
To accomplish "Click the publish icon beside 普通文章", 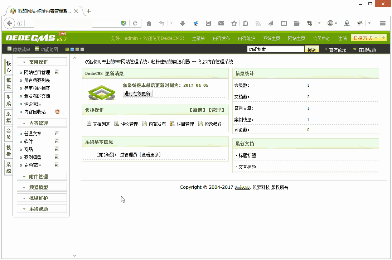I will [x=56, y=133].
